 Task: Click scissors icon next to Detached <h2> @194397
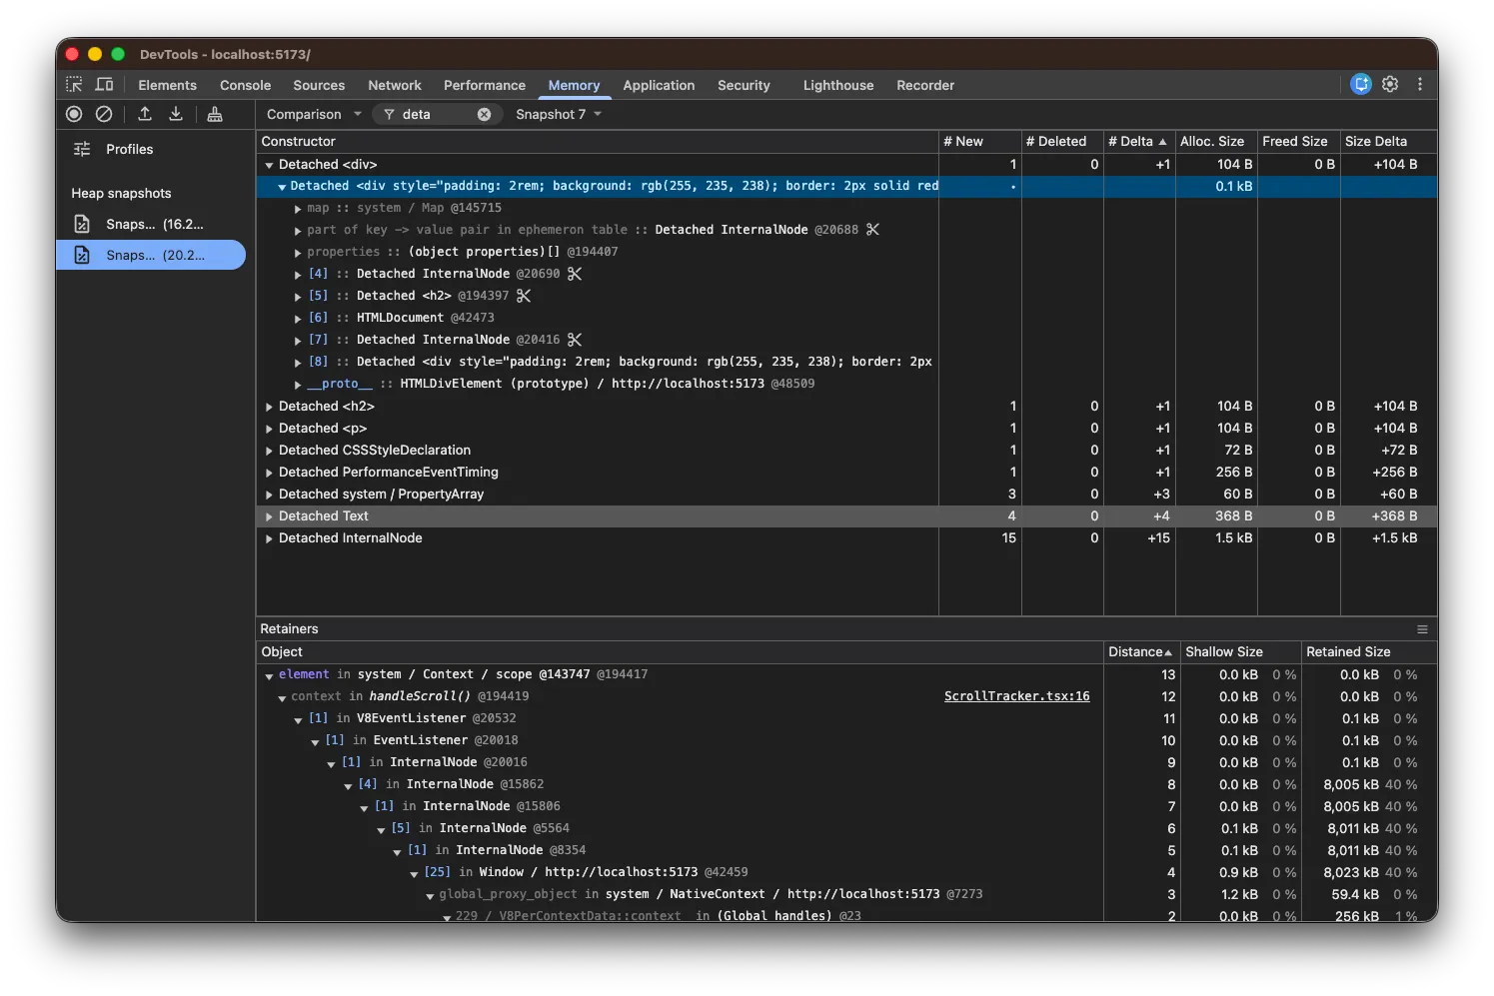[x=524, y=296]
